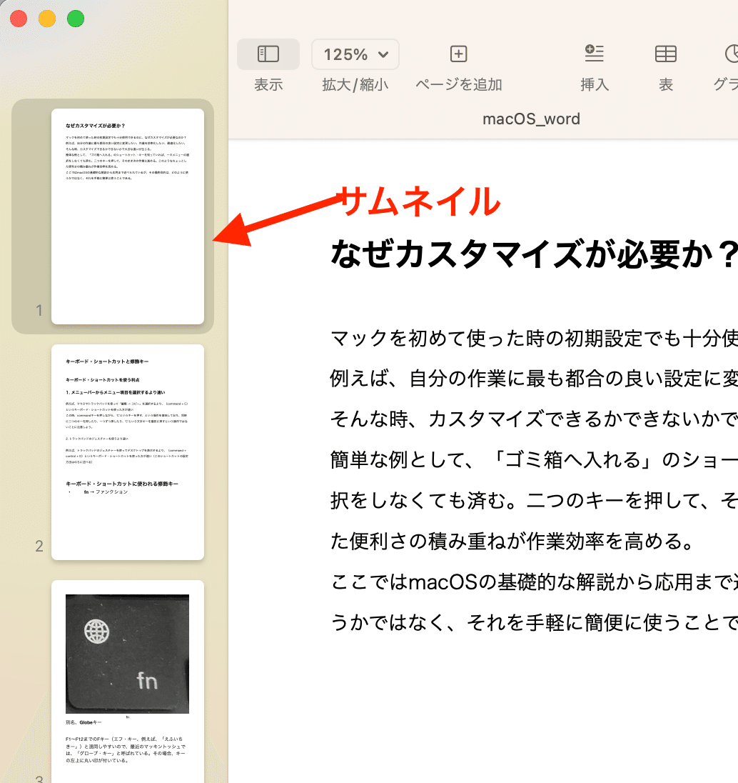The image size is (738, 783).
Task: Click the line starting ここではmacOSの基礎的
Action: 534,582
